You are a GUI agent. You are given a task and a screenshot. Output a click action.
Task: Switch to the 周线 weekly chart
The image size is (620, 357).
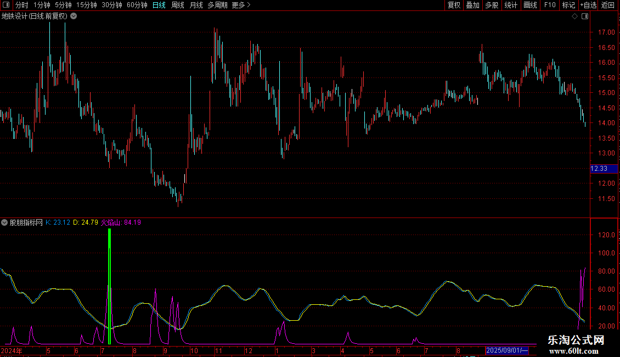[178, 5]
